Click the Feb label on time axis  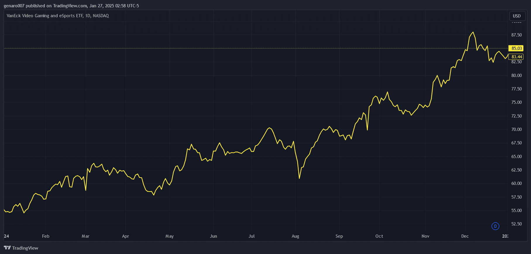click(x=46, y=236)
